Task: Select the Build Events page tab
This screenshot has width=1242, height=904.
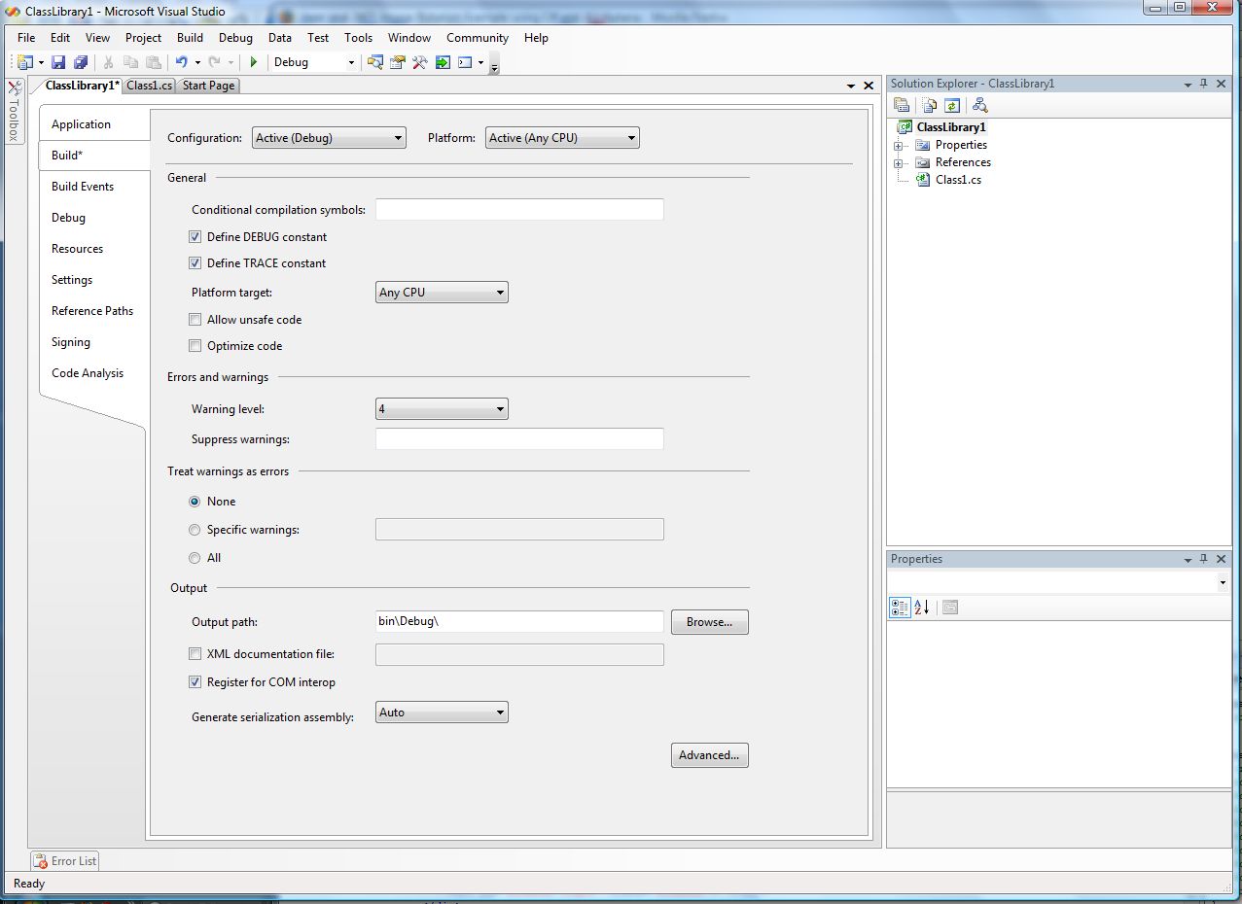Action: [83, 187]
